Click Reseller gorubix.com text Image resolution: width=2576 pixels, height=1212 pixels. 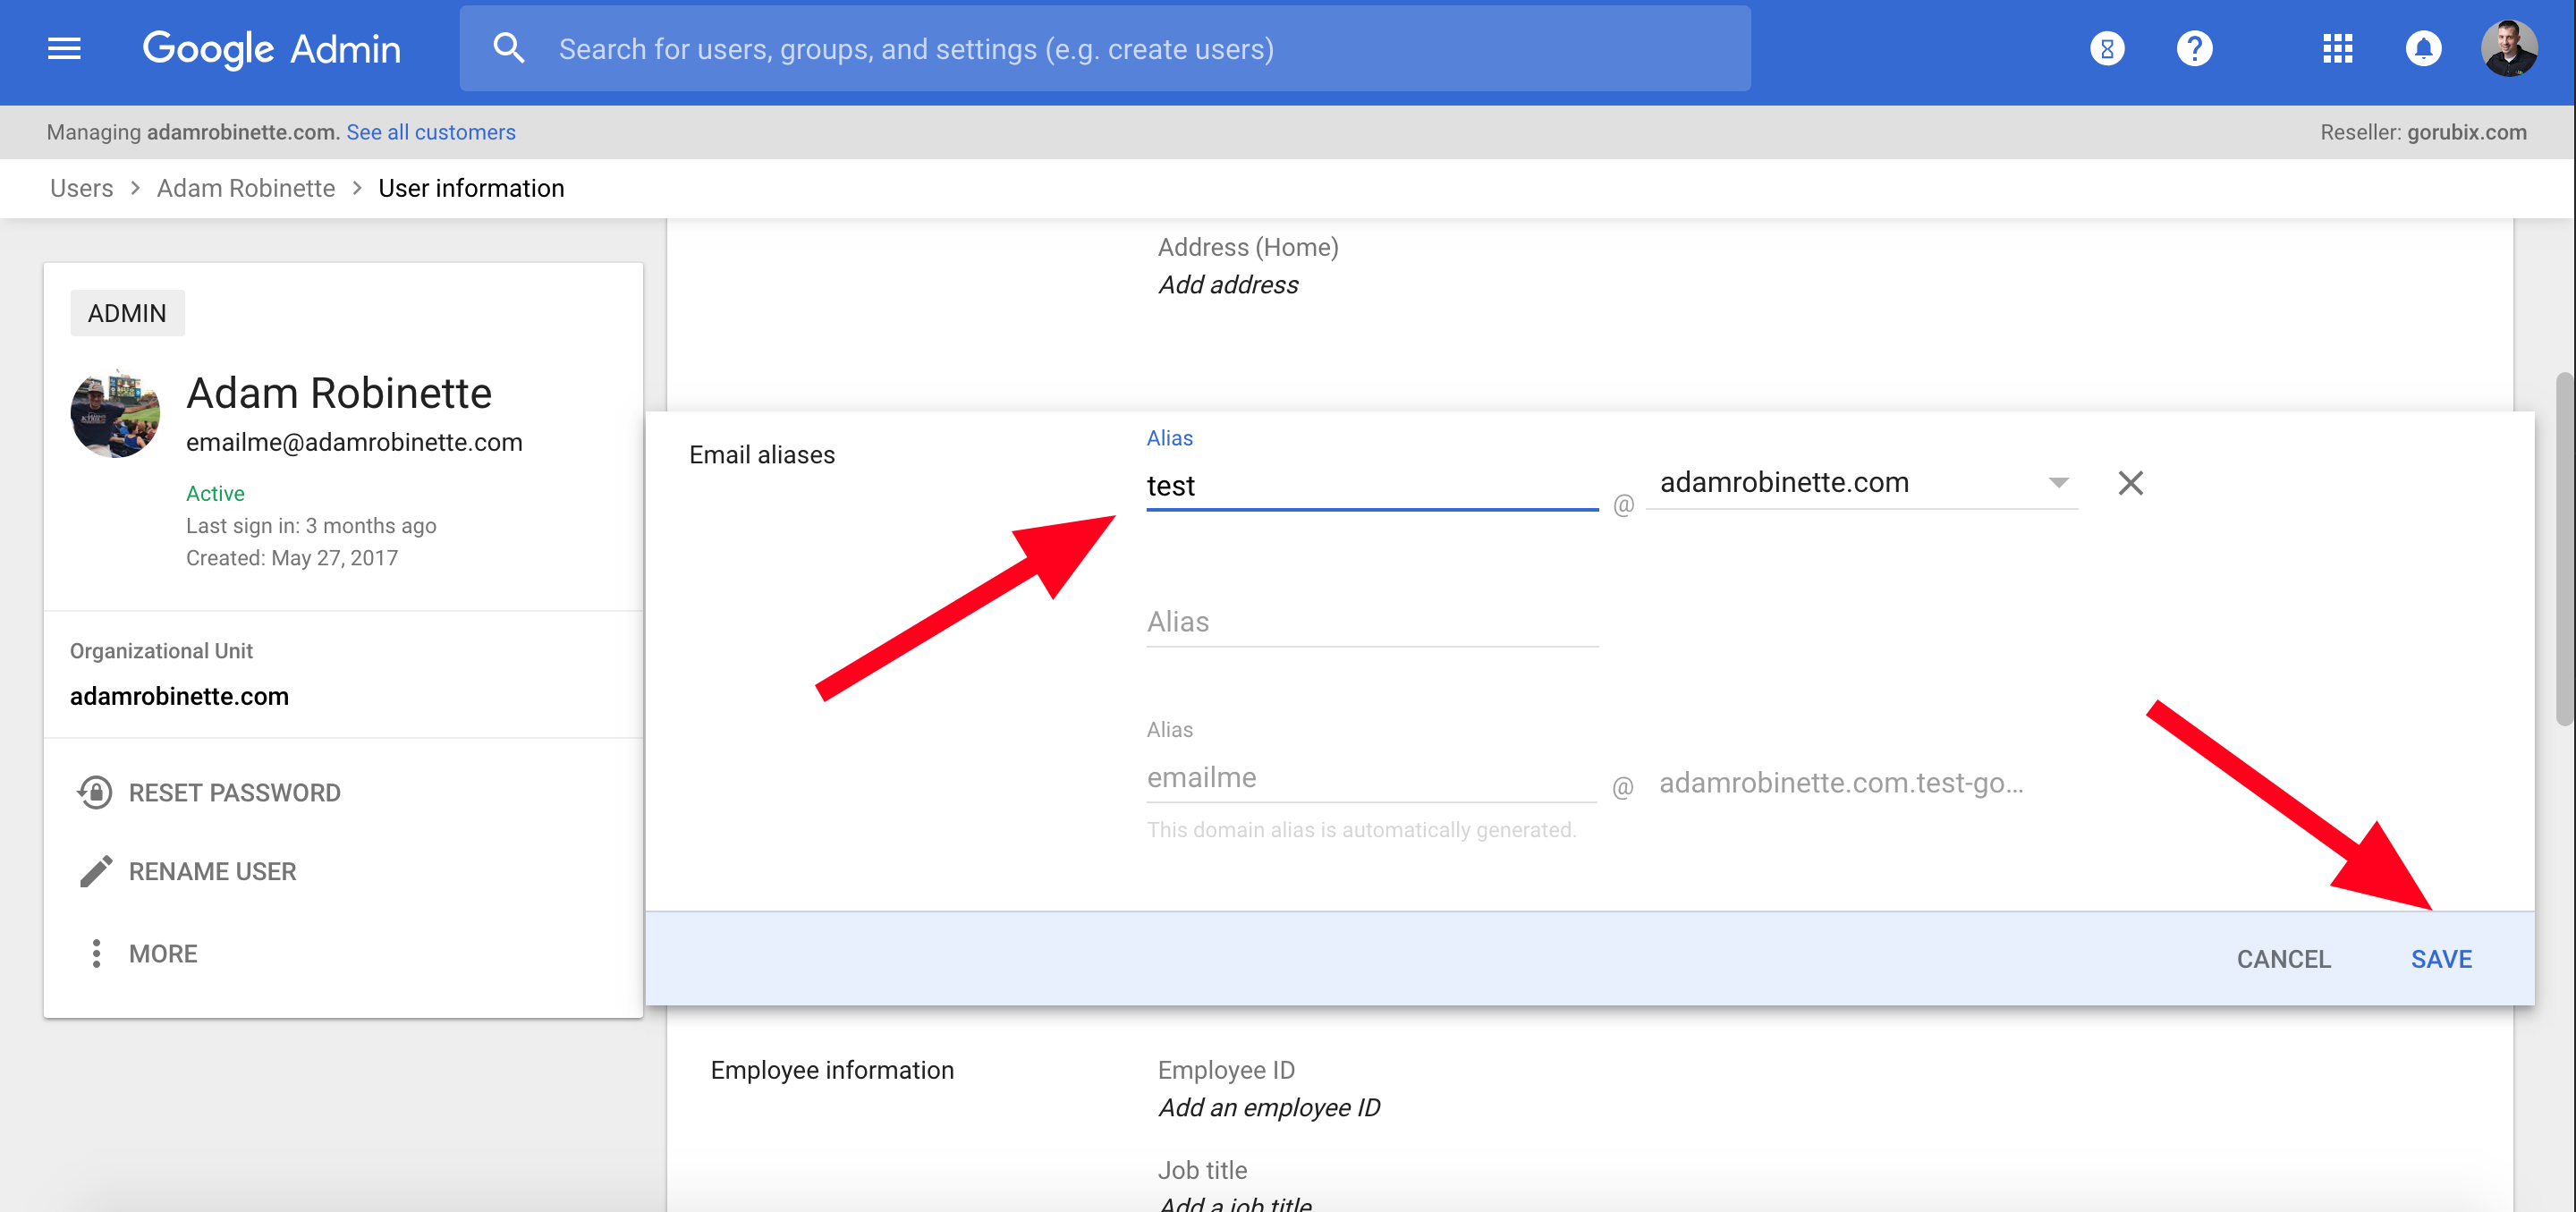pyautogui.click(x=2422, y=132)
